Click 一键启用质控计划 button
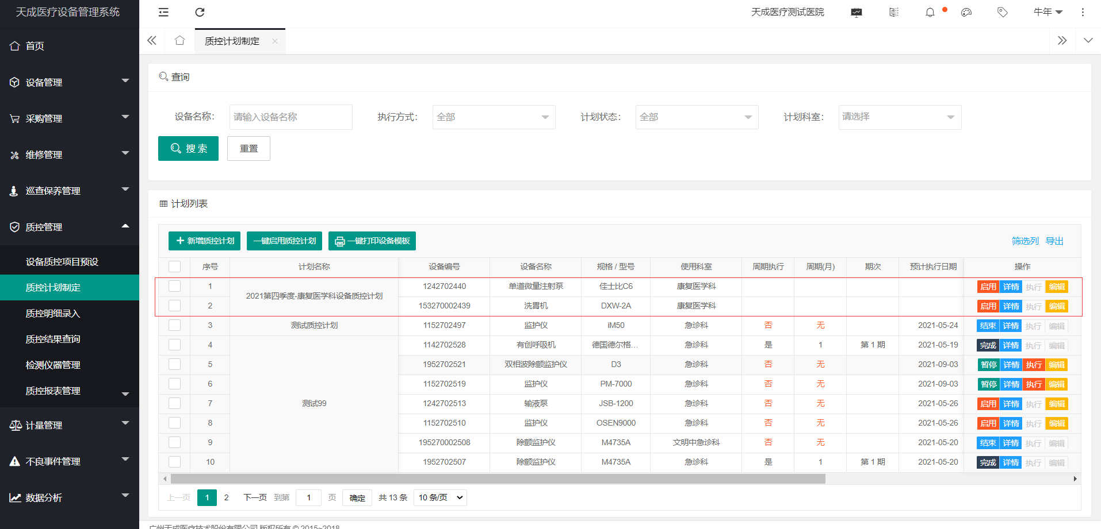Screen dimensions: 1101x529 pyautogui.click(x=284, y=241)
